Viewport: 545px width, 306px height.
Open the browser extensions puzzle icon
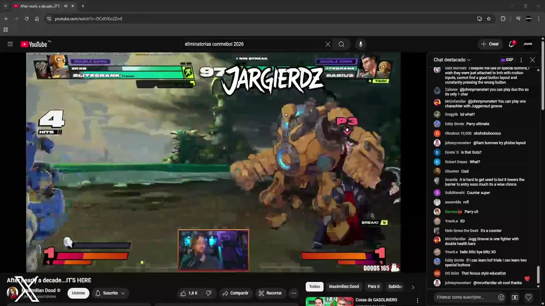pos(503,19)
